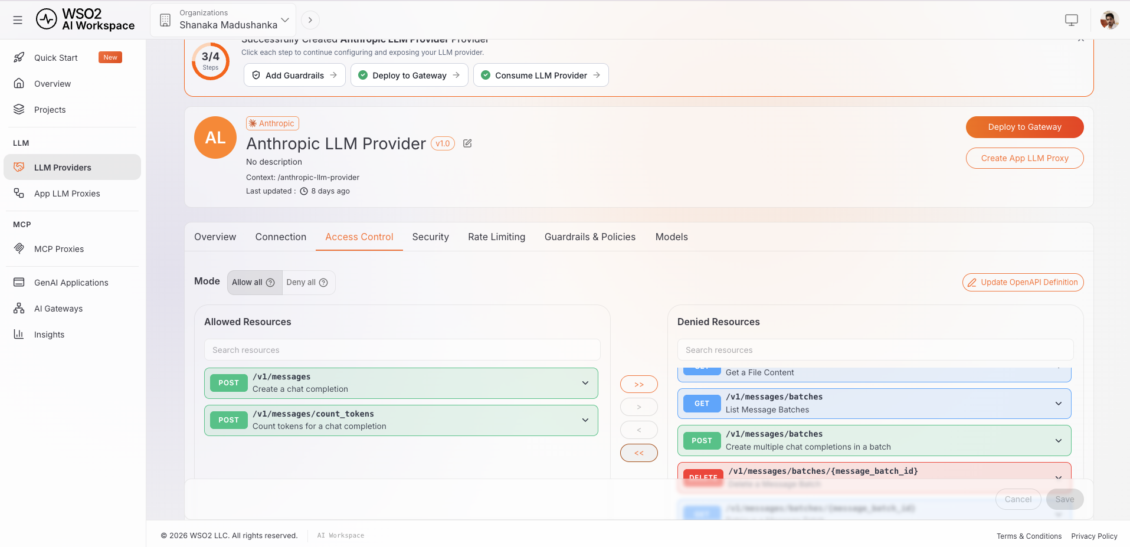This screenshot has height=547, width=1130.
Task: Open the Organizations dropdown for Shanaka Madushanka
Action: click(223, 20)
